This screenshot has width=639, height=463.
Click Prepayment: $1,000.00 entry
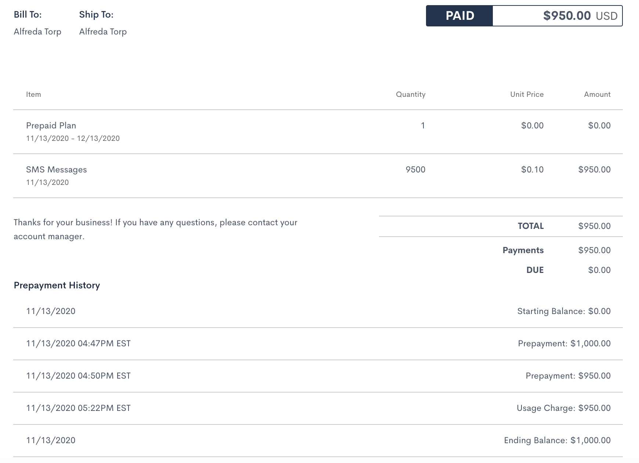(564, 343)
